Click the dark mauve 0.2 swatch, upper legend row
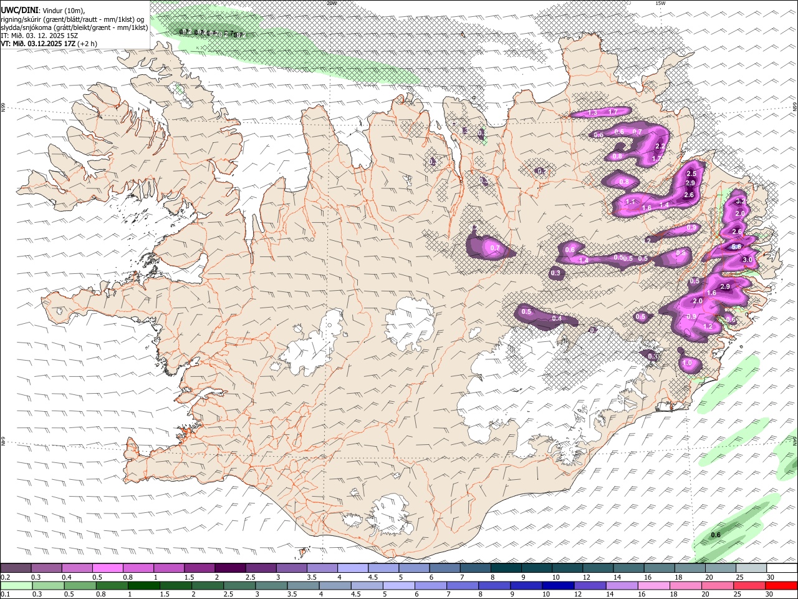Screen dimensions: 798x599 point(16,568)
